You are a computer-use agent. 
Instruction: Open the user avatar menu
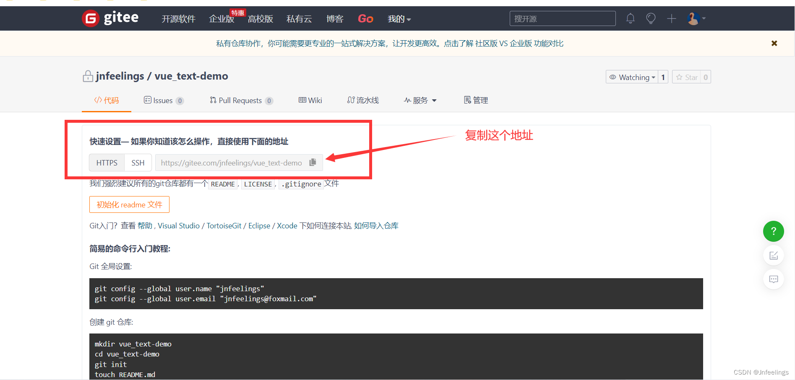point(696,18)
